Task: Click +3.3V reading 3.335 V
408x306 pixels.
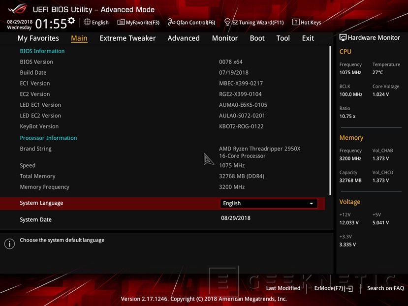Action: pos(347,245)
